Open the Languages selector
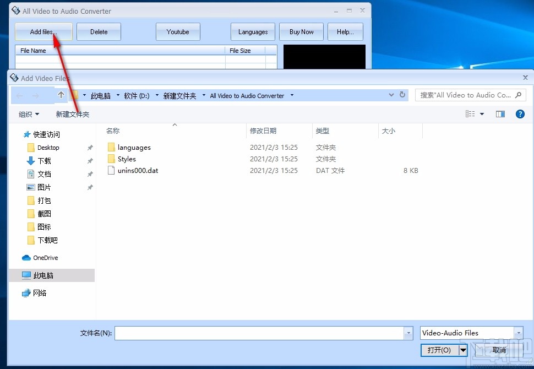The height and width of the screenshot is (369, 534). pyautogui.click(x=253, y=31)
